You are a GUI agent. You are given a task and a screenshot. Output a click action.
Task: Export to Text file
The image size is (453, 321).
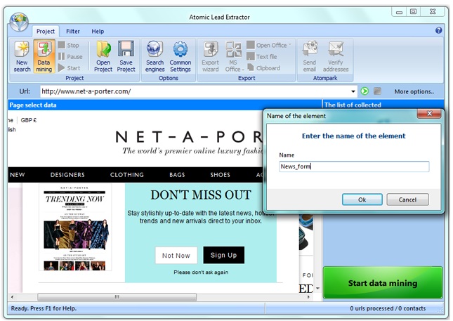[263, 56]
